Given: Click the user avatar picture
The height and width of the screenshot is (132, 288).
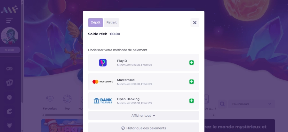Looking at the screenshot, I should [10, 36].
